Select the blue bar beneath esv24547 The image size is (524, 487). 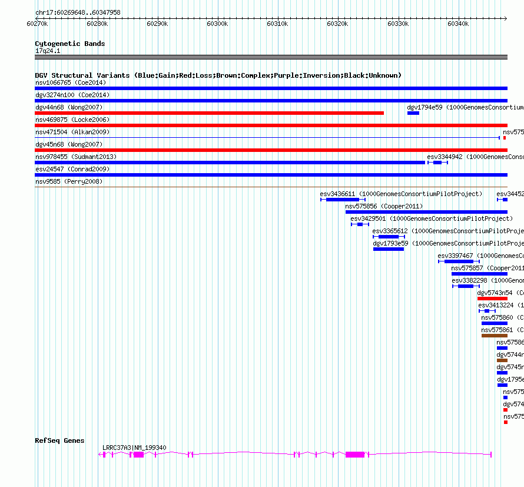[x=271, y=175]
